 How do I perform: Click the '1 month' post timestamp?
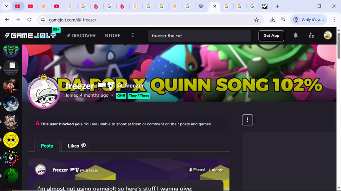pos(216,170)
